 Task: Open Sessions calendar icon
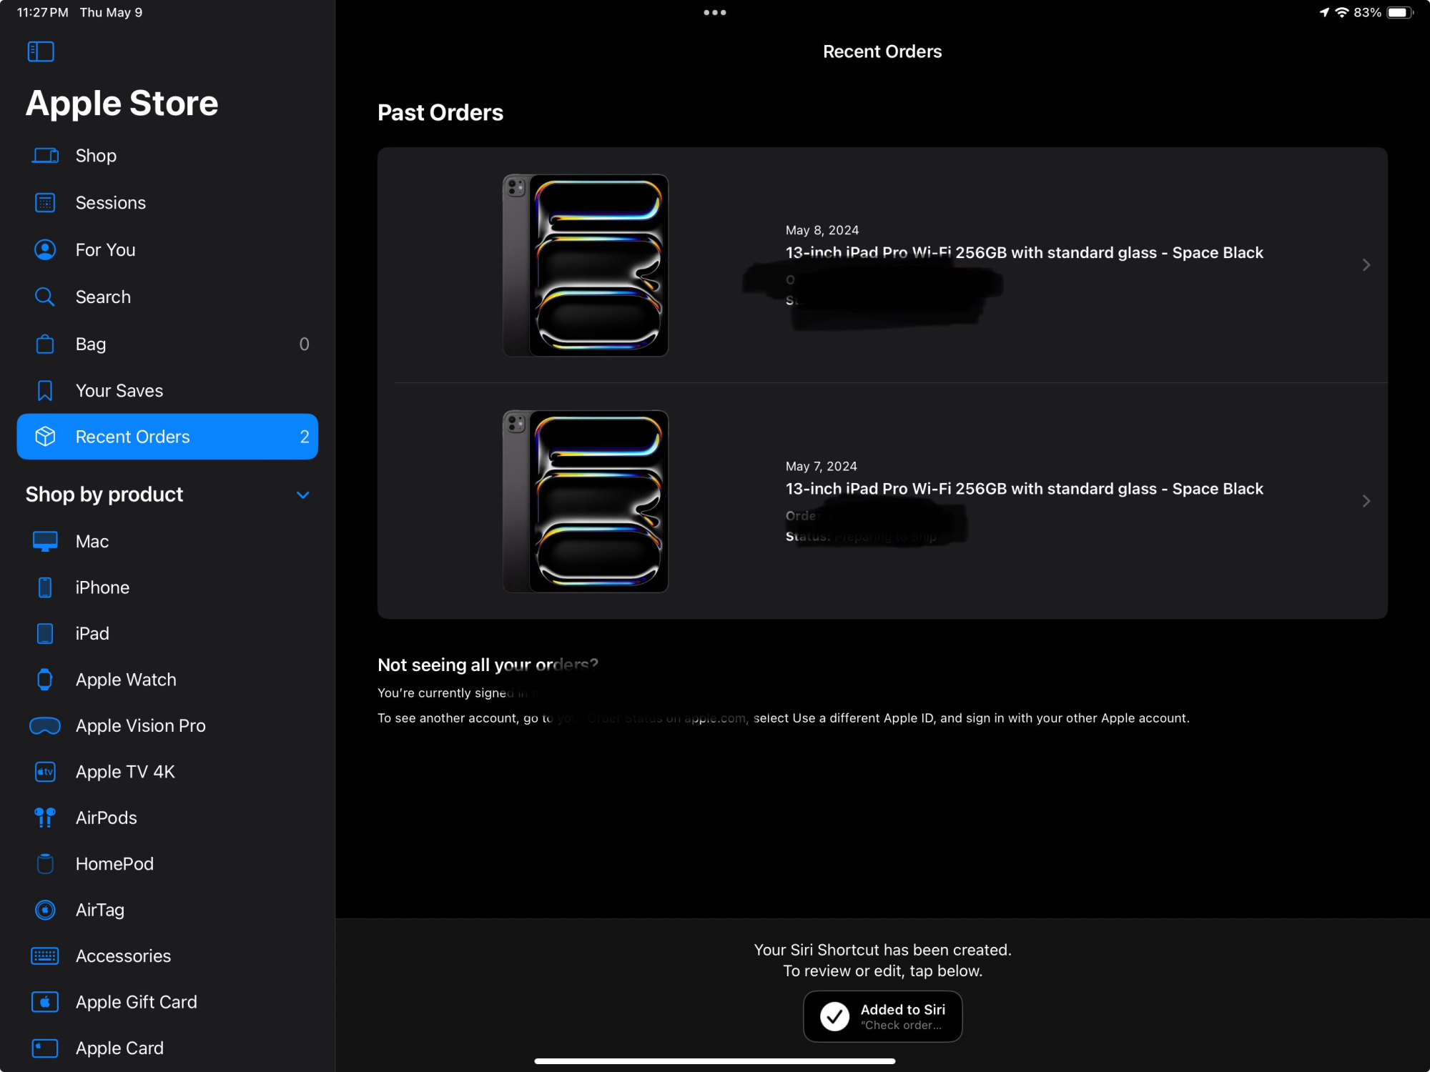point(45,203)
